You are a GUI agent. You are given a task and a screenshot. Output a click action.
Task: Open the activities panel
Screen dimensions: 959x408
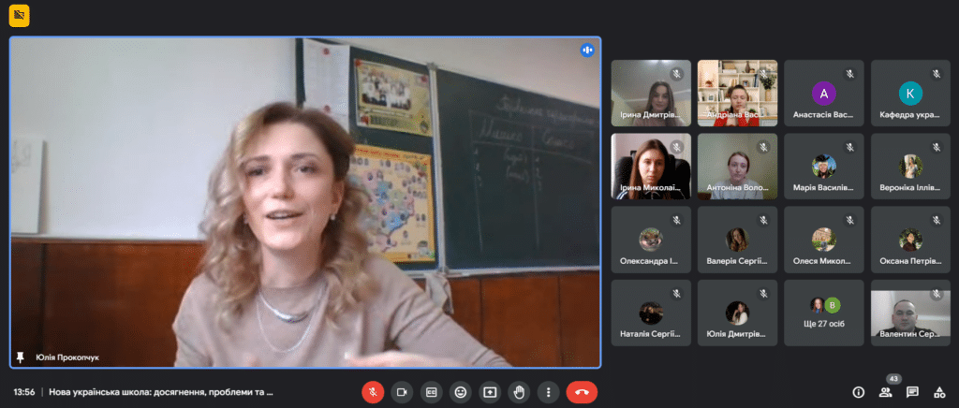pos(938,392)
